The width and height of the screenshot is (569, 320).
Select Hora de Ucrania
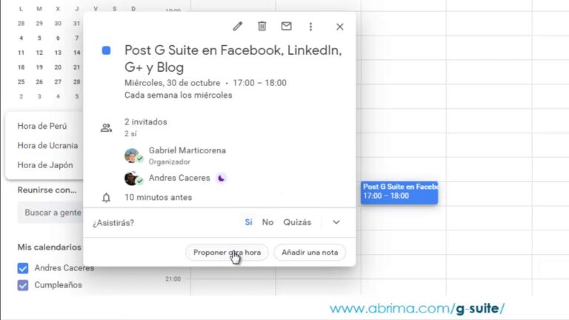(x=47, y=145)
